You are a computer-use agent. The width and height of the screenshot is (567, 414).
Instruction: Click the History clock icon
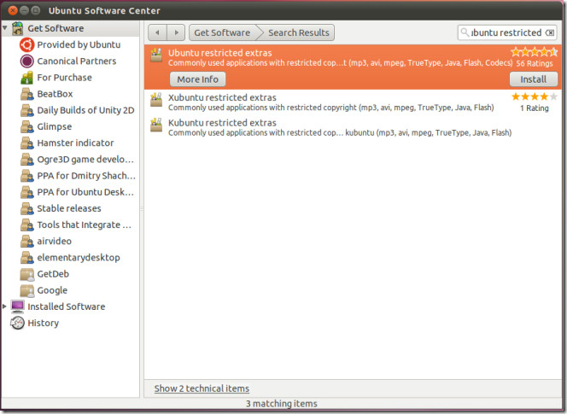pyautogui.click(x=17, y=323)
